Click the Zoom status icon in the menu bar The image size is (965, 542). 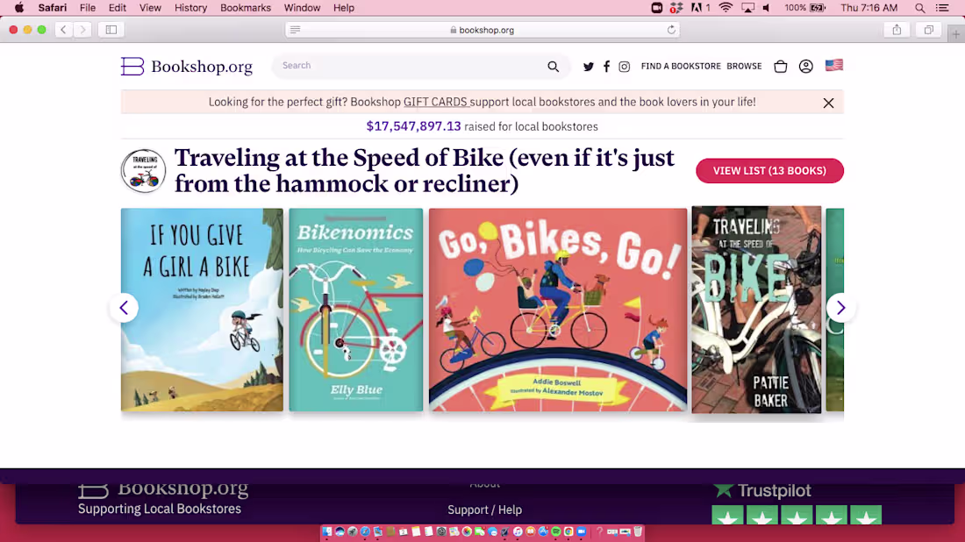pyautogui.click(x=657, y=8)
